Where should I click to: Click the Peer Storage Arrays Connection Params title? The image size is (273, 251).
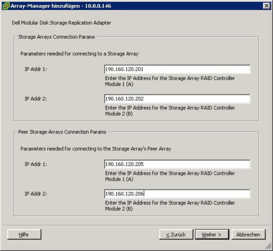tap(62, 132)
